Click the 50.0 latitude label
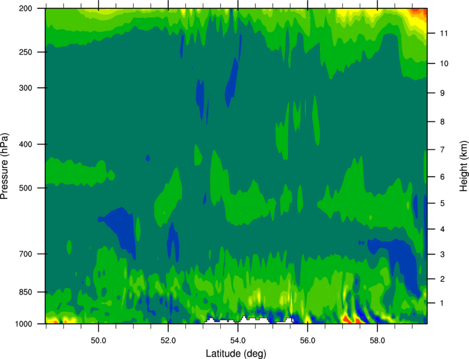469x359 pixels. 98,341
